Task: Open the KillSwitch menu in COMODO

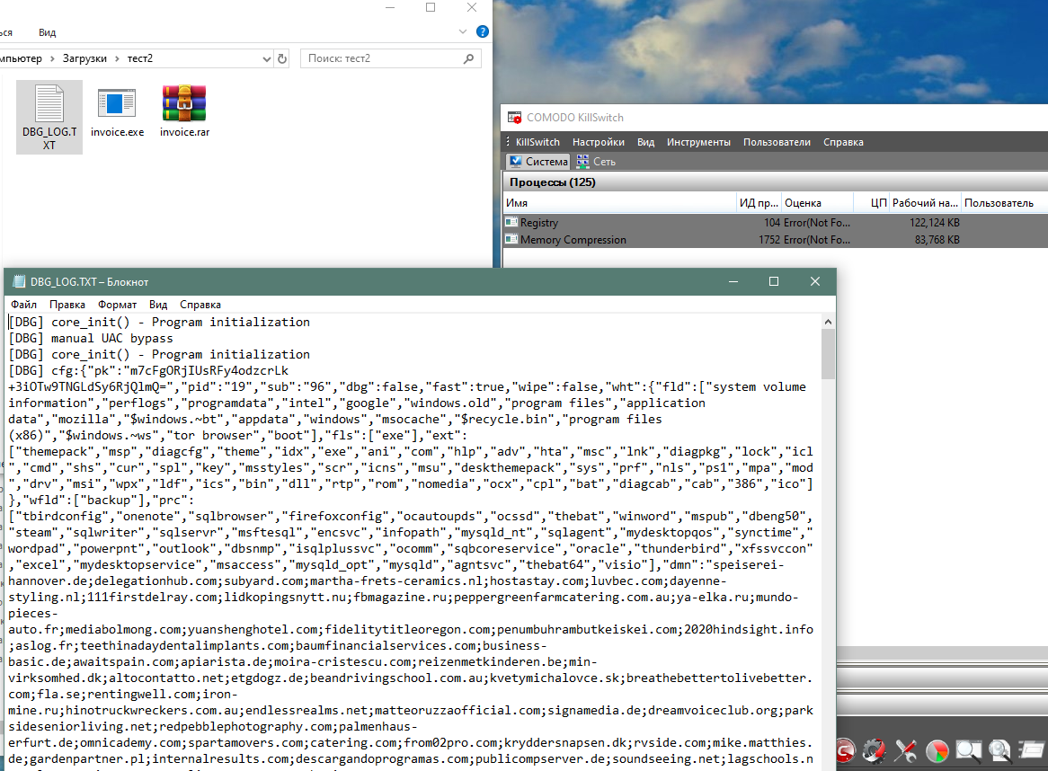Action: click(537, 142)
